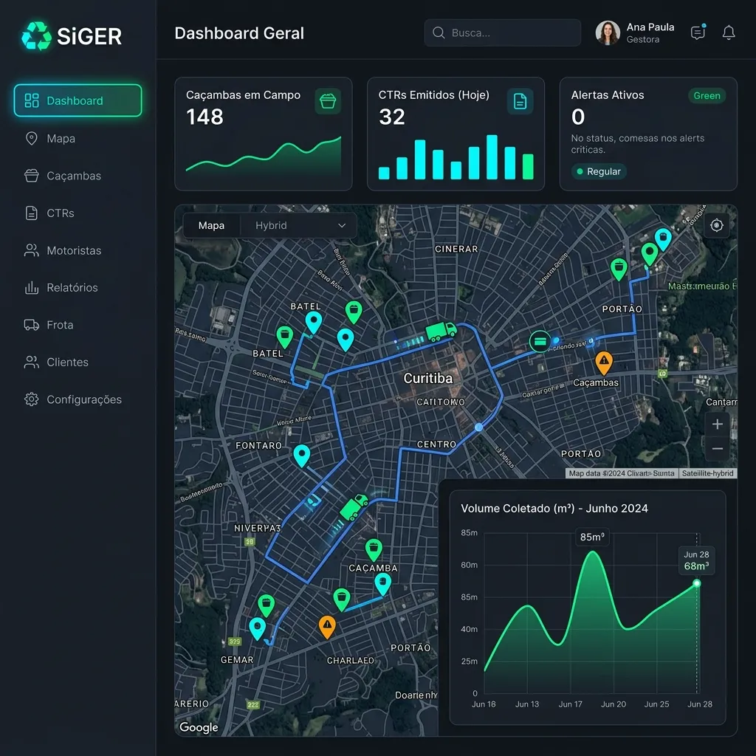Click the Jun 20 axis label

click(x=614, y=704)
